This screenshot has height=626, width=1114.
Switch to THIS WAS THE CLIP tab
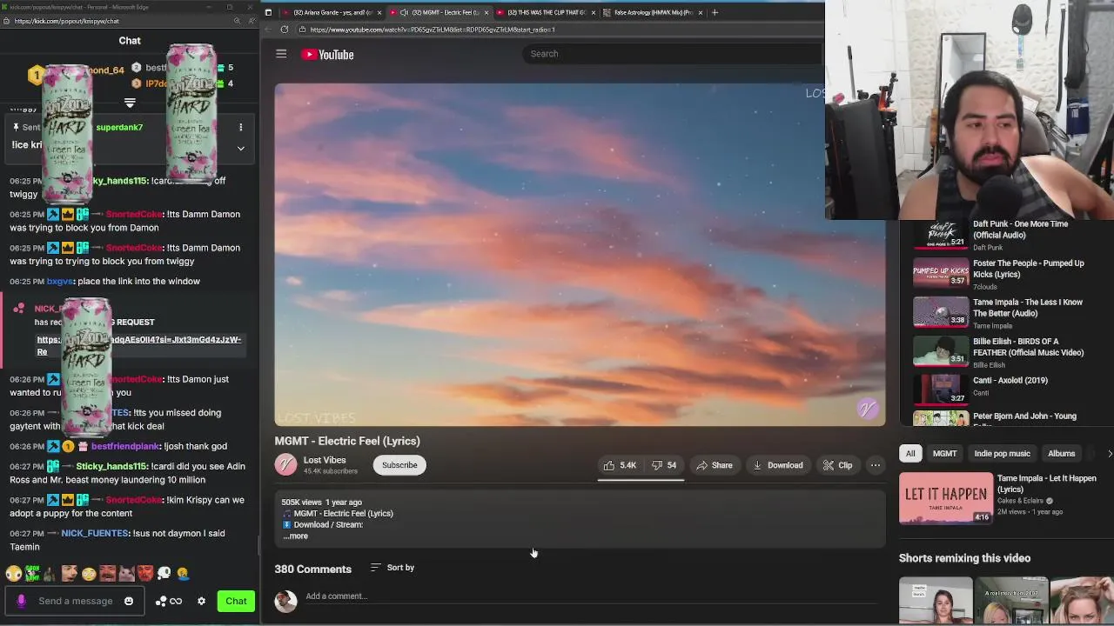click(x=546, y=12)
